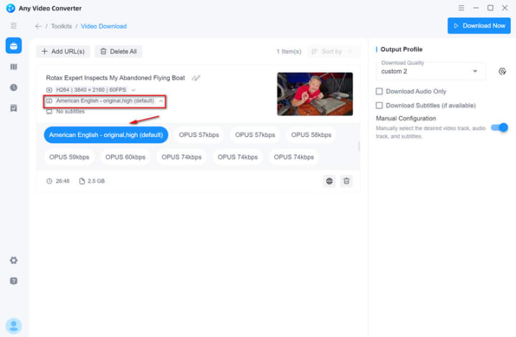Edit the video title pencil icon
Image resolution: width=516 pixels, height=337 pixels.
tap(196, 78)
